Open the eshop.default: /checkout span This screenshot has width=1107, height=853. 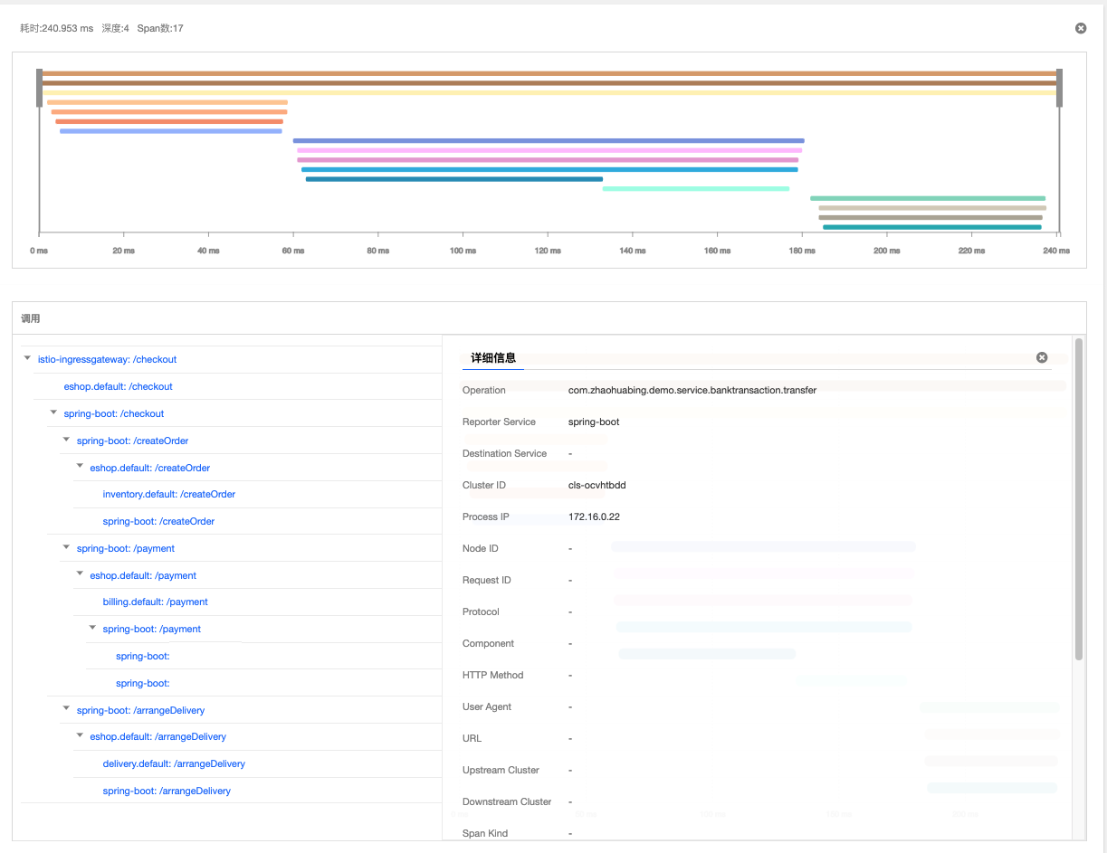(x=118, y=386)
